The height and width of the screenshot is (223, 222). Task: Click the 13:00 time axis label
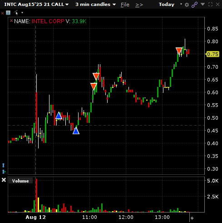click(x=162, y=217)
